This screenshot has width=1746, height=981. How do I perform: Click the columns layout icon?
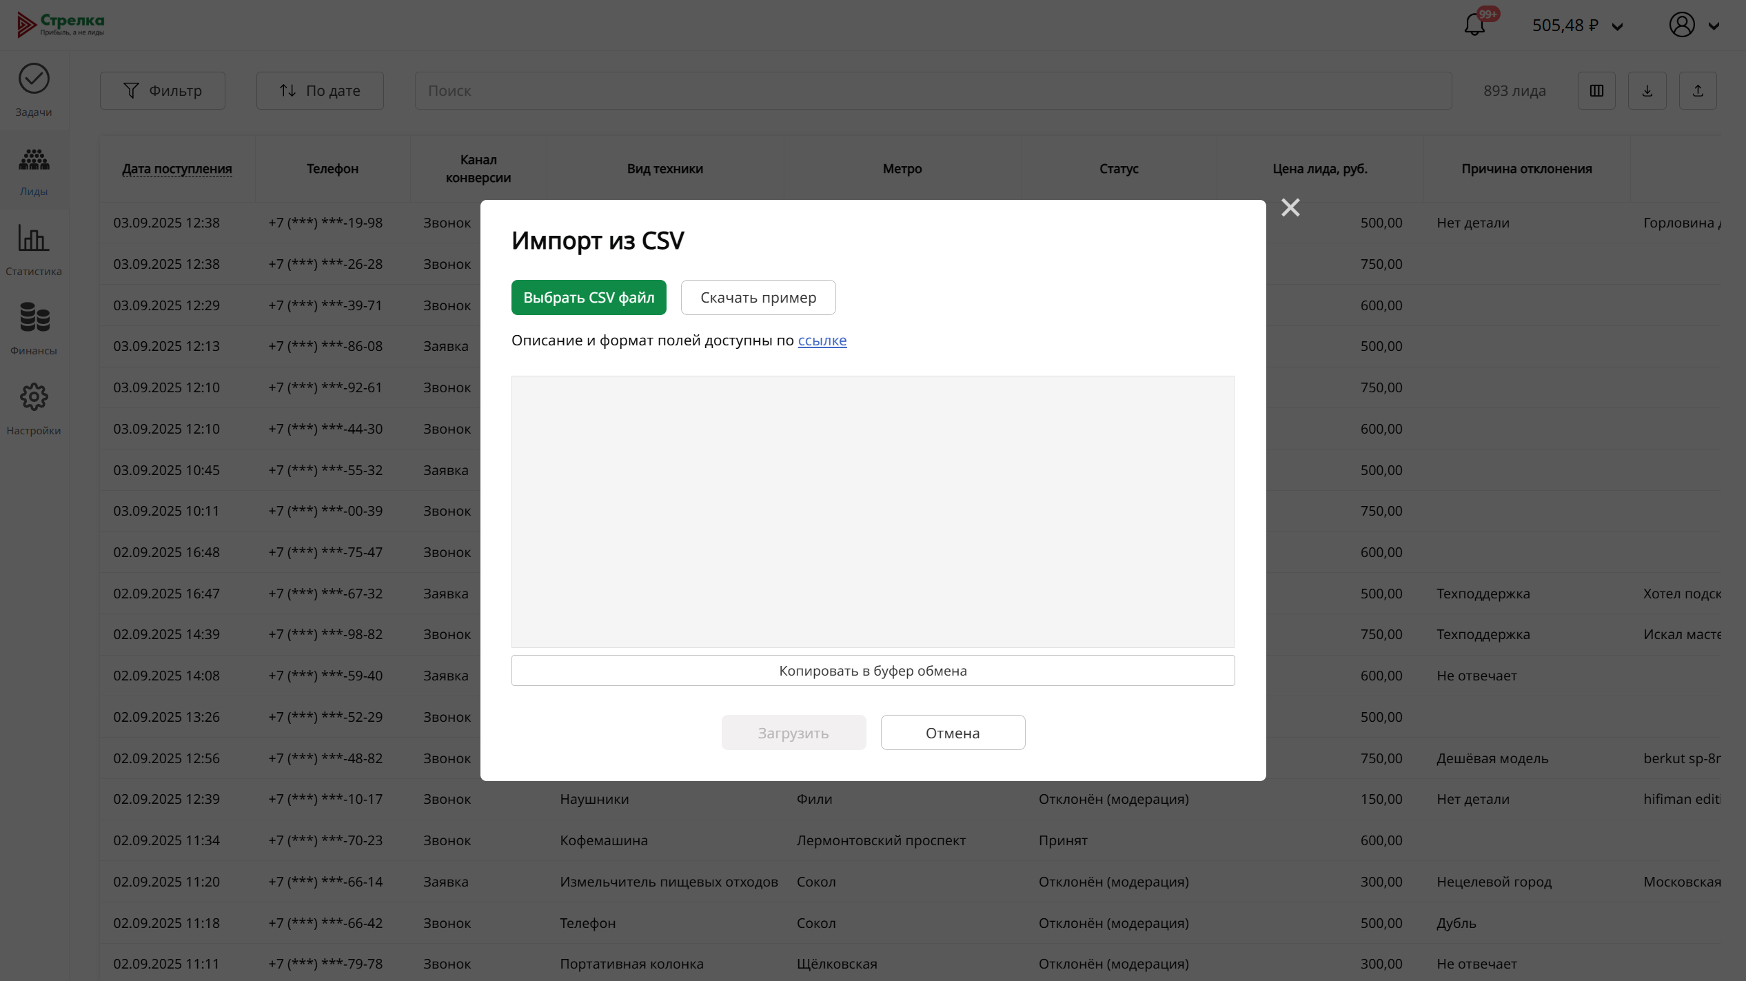pyautogui.click(x=1596, y=90)
